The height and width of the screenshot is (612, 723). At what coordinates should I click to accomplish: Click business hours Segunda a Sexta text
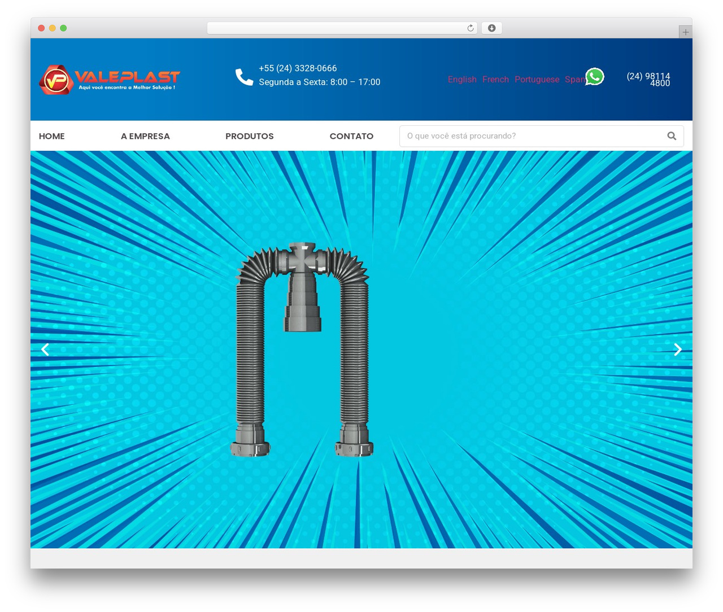pyautogui.click(x=320, y=82)
